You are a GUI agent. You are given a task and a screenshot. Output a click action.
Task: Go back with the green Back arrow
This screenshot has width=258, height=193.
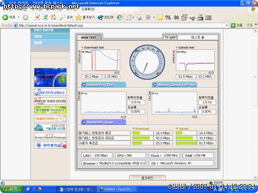point(9,17)
